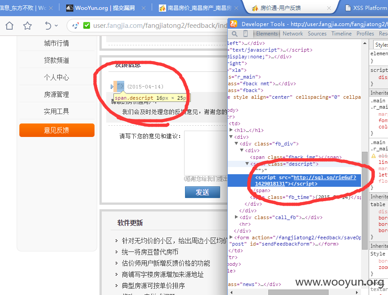Viewport: 388px width, 295px height.
Task: Open back history dropdown chevron
Action: pyautogui.click(x=56, y=26)
